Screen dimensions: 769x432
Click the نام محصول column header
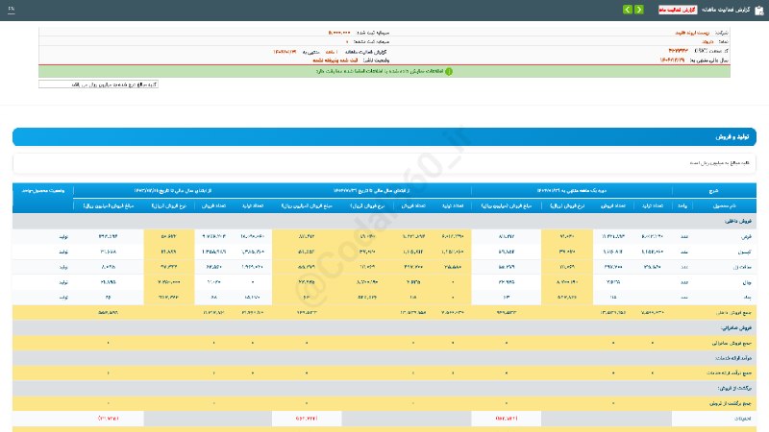(724, 205)
